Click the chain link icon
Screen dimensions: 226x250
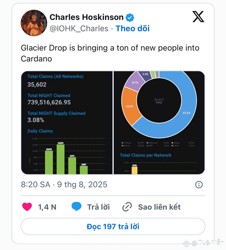point(127,207)
